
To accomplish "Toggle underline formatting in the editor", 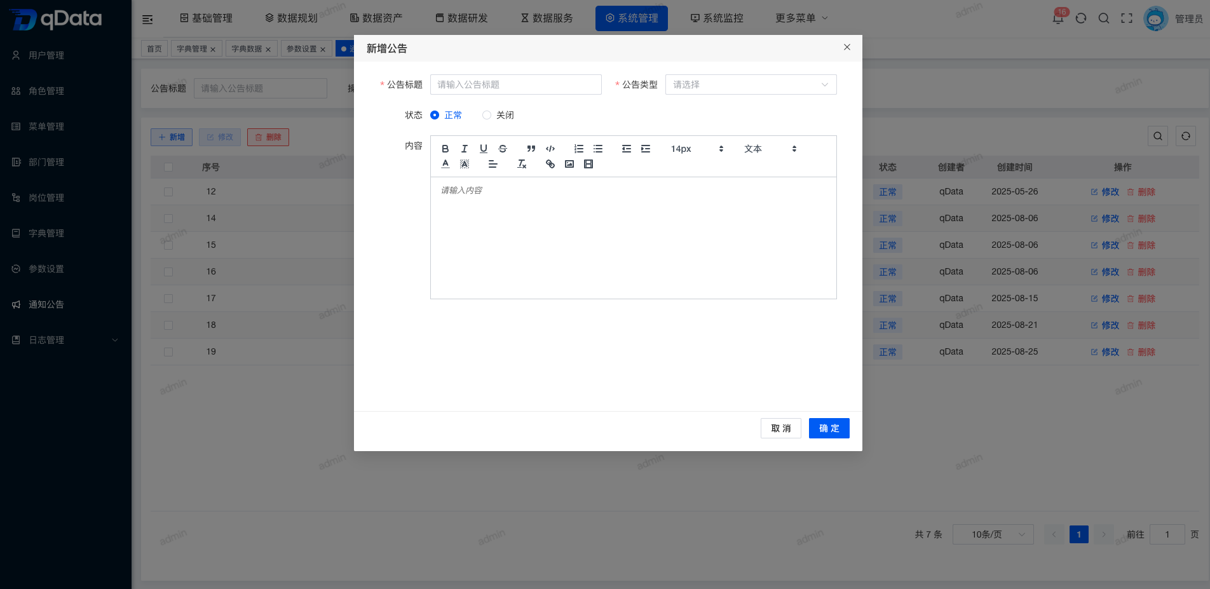I will coord(484,149).
